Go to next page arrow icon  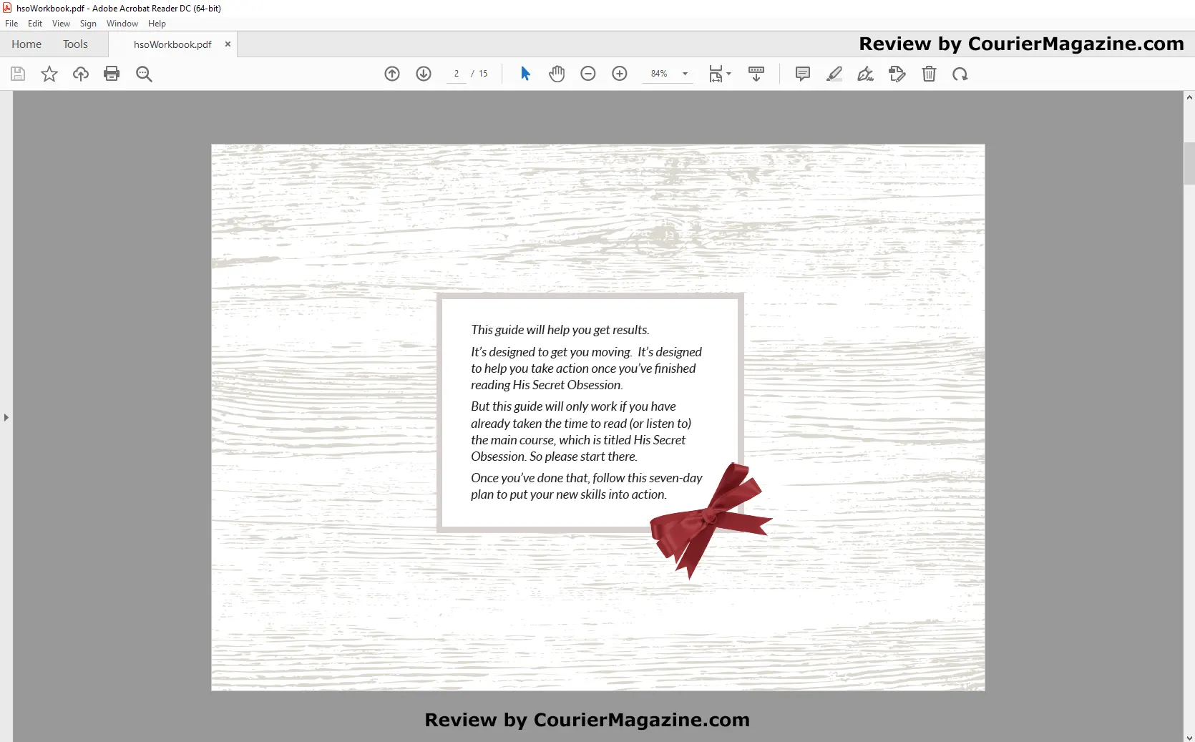424,74
